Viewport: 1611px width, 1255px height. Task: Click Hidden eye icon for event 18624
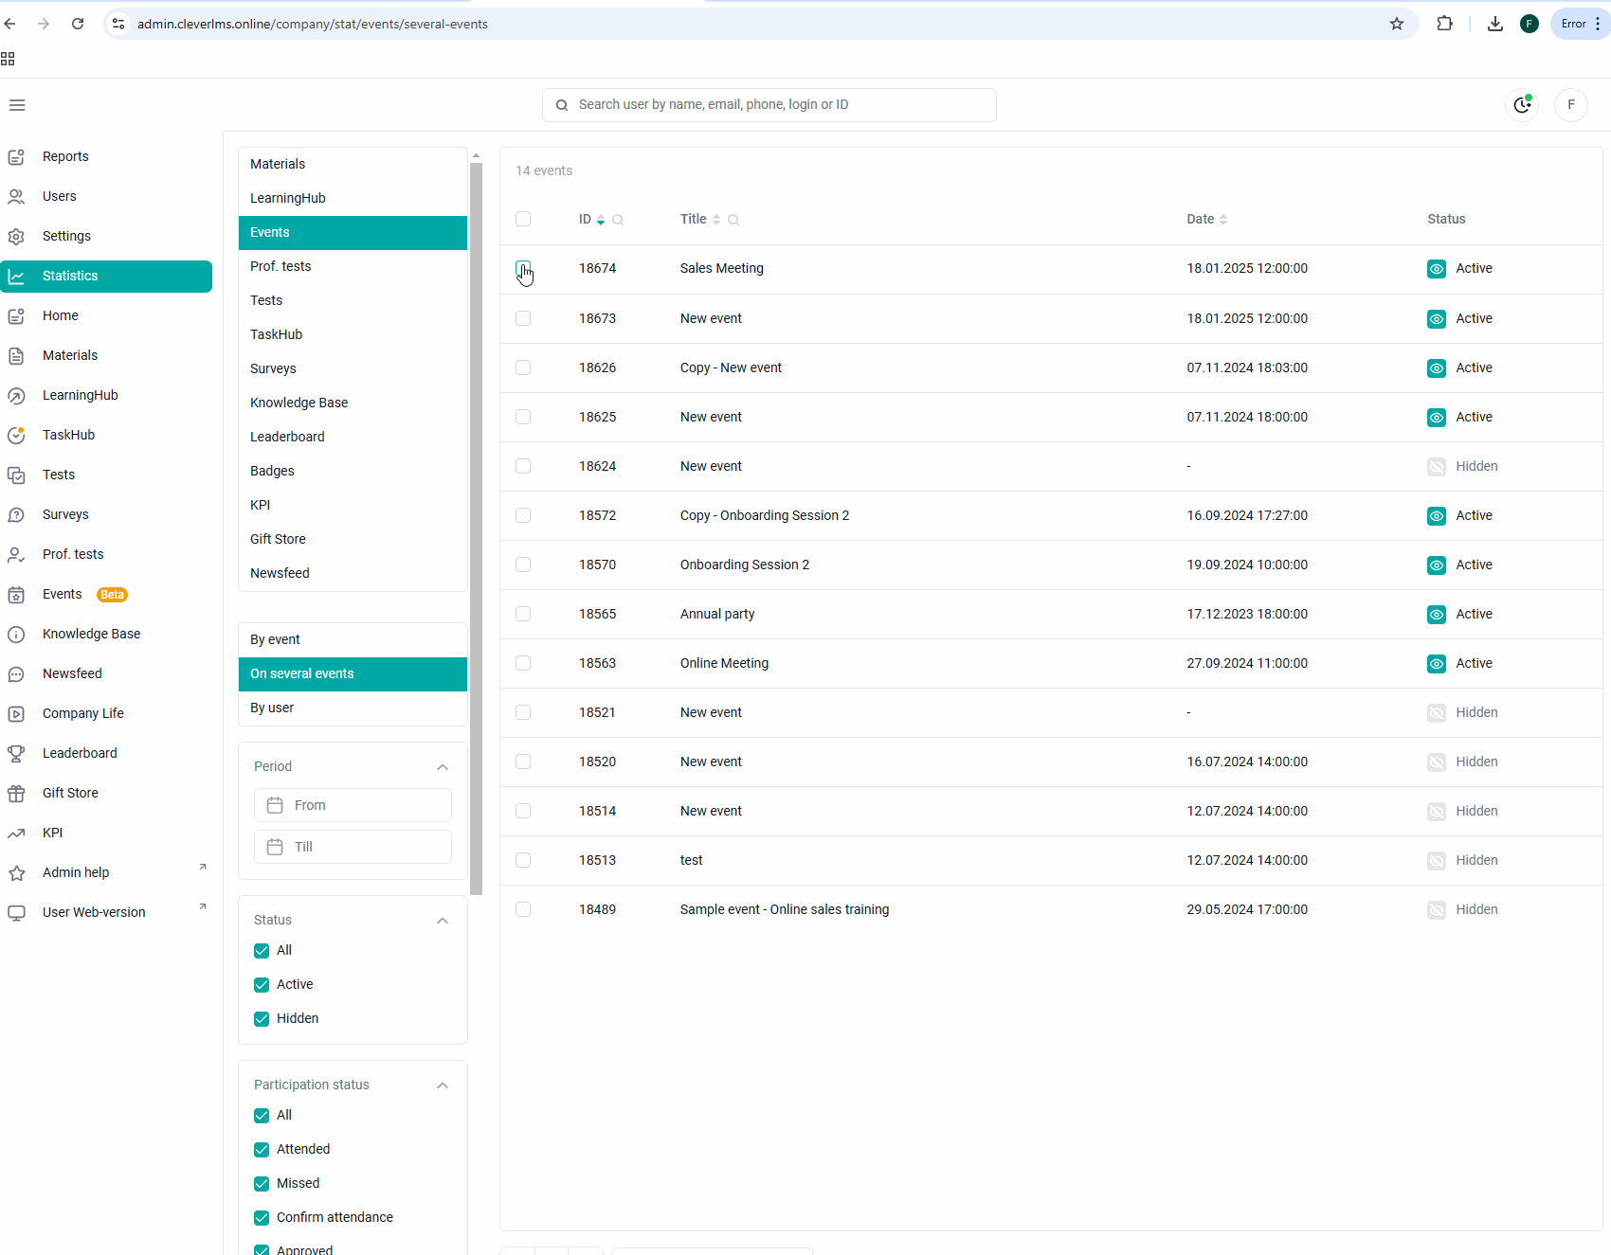click(1437, 467)
